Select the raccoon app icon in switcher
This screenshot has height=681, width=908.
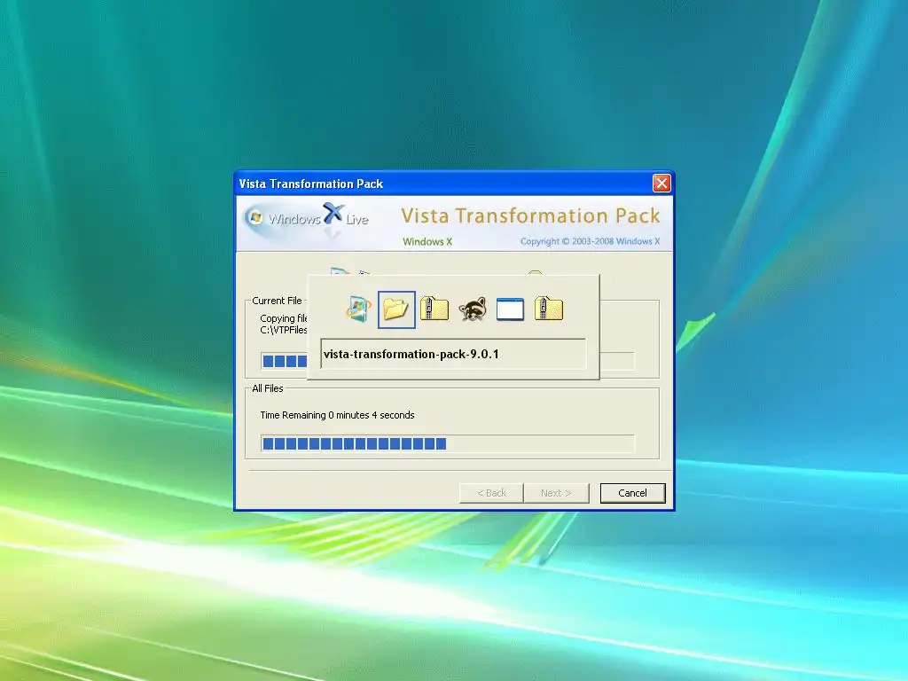[473, 309]
